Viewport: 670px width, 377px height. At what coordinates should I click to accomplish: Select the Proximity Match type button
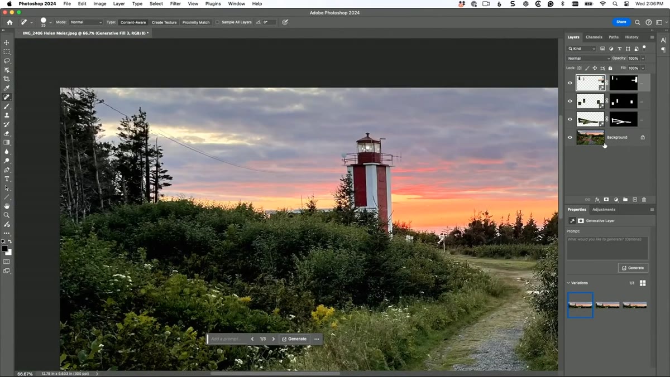(x=196, y=22)
